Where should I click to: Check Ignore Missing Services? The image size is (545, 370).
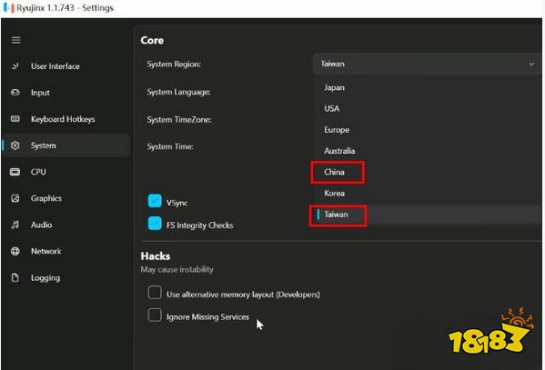[x=155, y=315]
